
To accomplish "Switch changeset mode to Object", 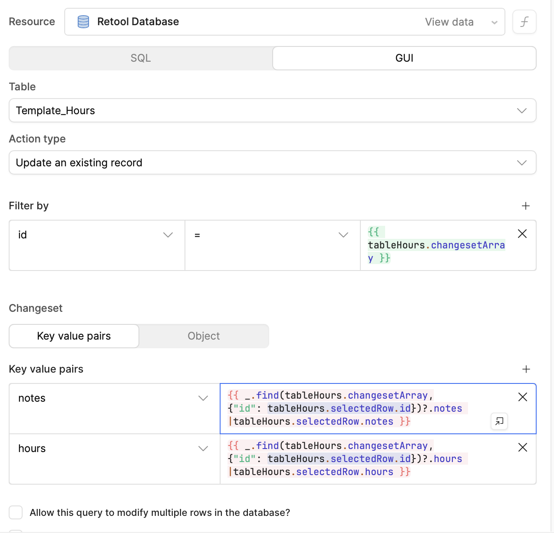I will point(204,336).
